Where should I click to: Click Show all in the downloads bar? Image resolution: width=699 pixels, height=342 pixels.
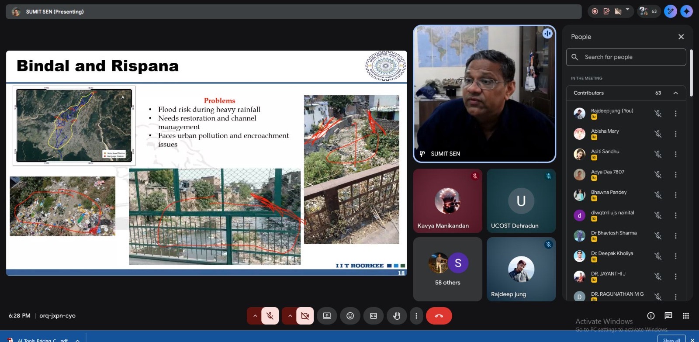tap(671, 339)
